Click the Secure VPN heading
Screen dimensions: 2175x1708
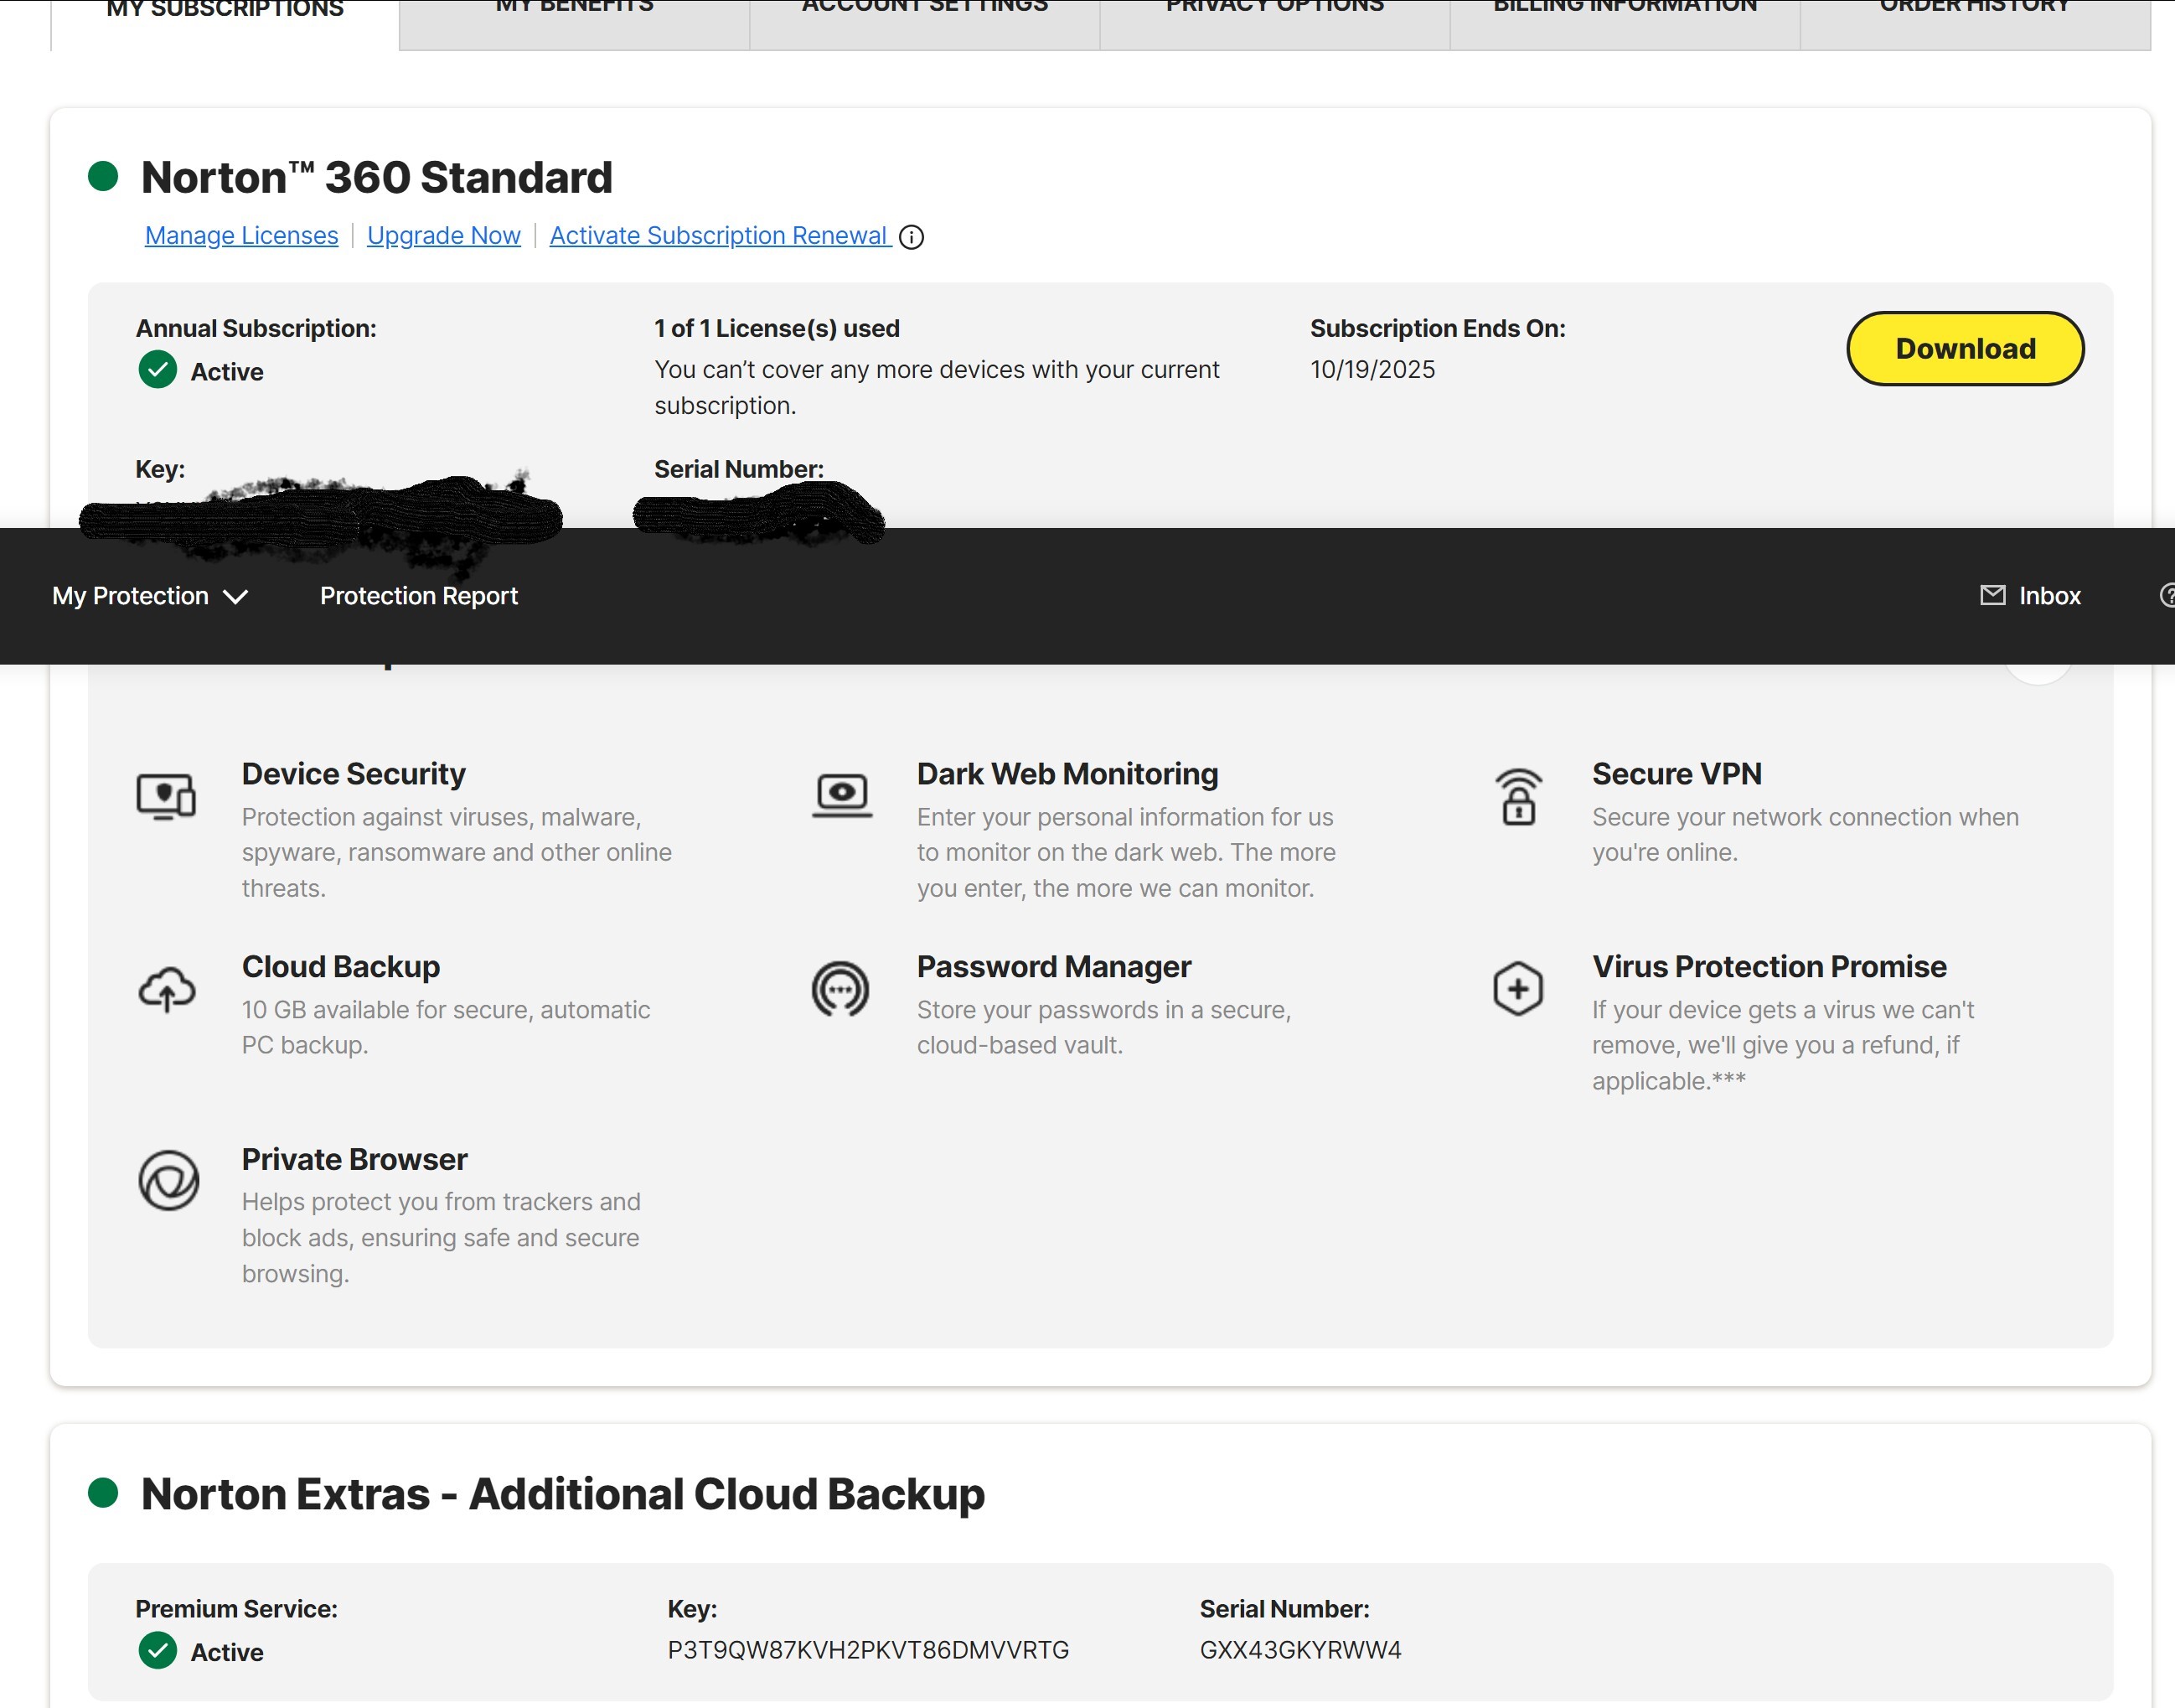[1677, 774]
